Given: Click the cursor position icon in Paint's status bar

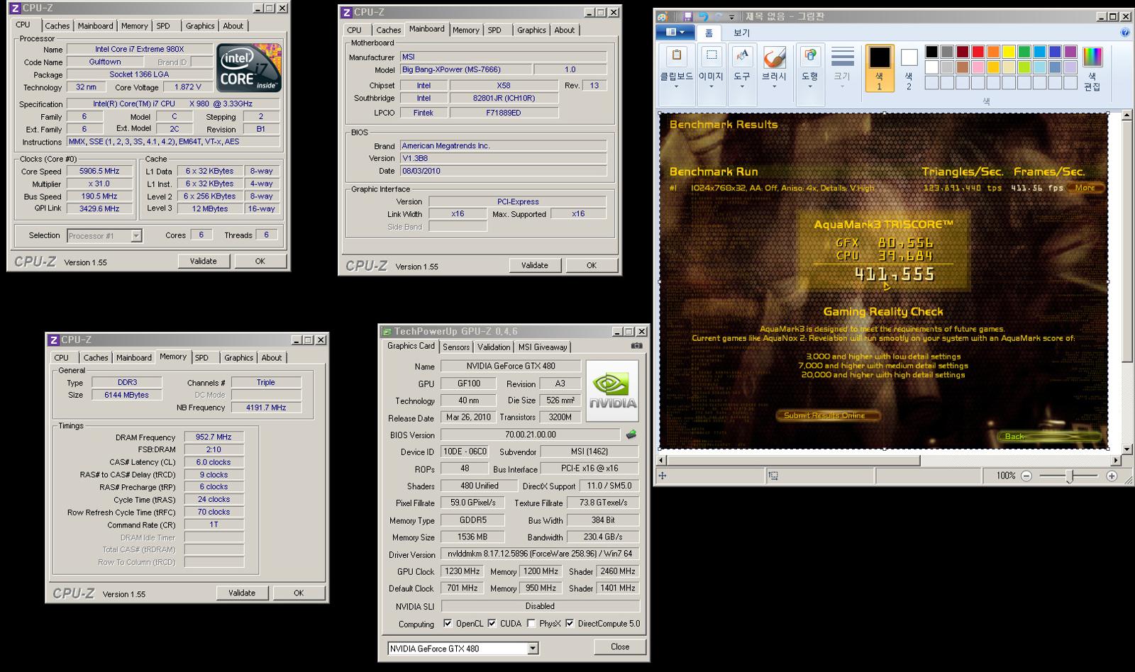Looking at the screenshot, I should (663, 476).
